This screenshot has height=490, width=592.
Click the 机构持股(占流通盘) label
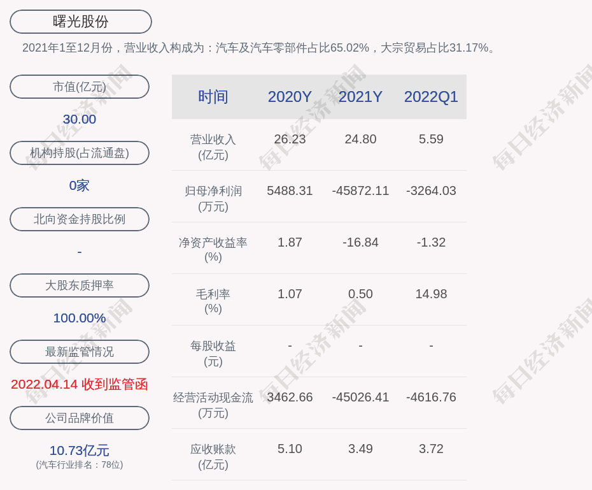click(x=80, y=153)
